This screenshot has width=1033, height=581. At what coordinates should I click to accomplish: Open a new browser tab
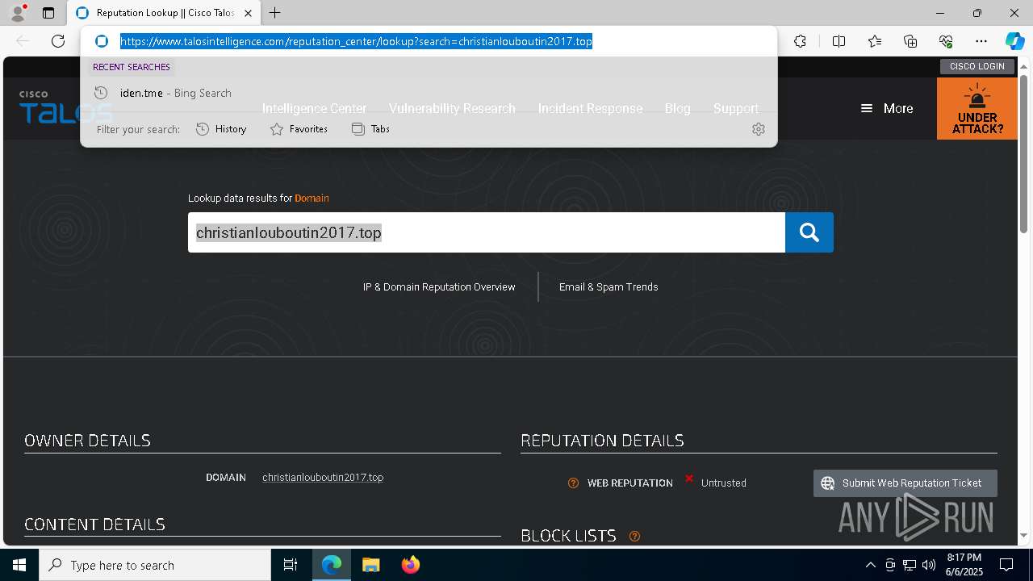coord(275,13)
